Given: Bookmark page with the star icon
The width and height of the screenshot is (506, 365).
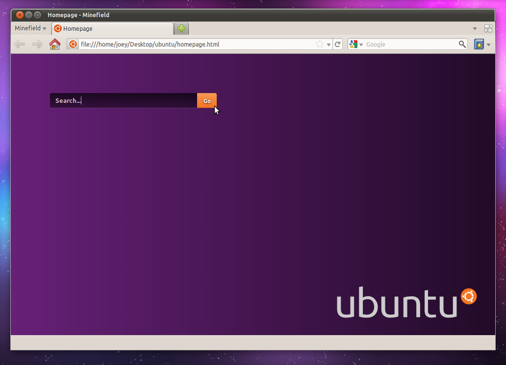Looking at the screenshot, I should coord(320,44).
